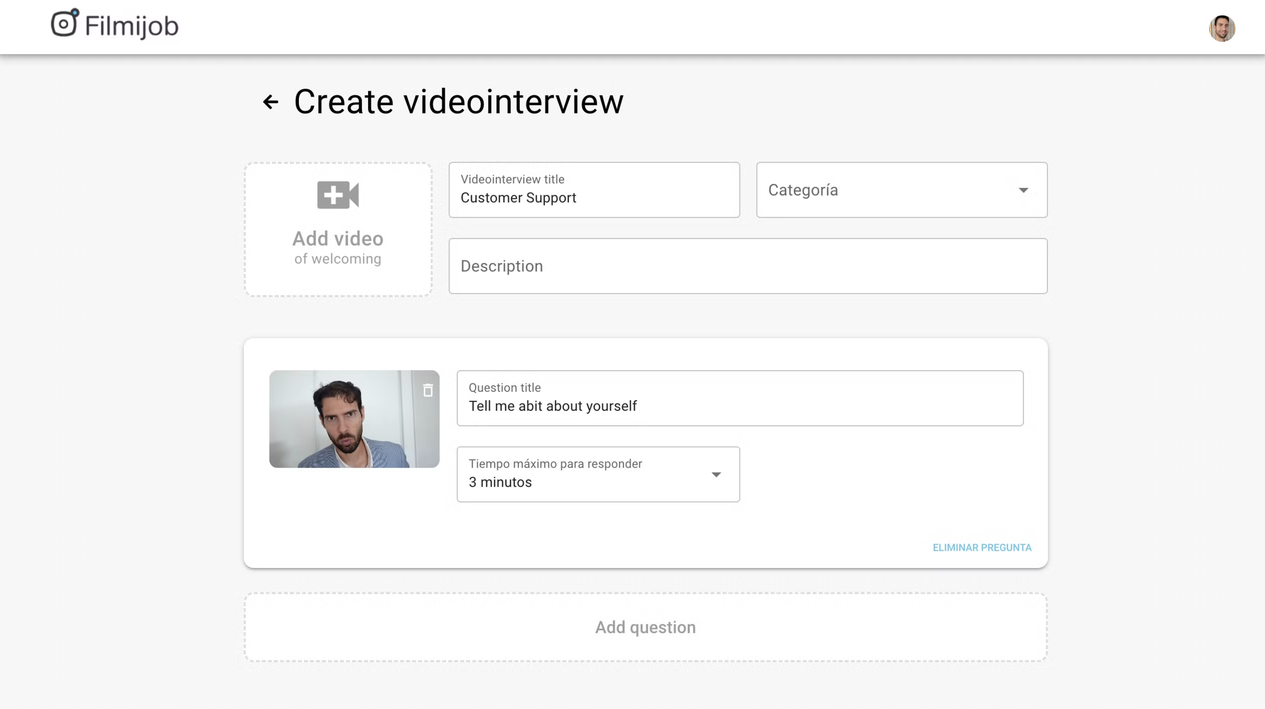Click the camera icon inside the welcoming video box
This screenshot has height=709, width=1265.
coord(337,195)
